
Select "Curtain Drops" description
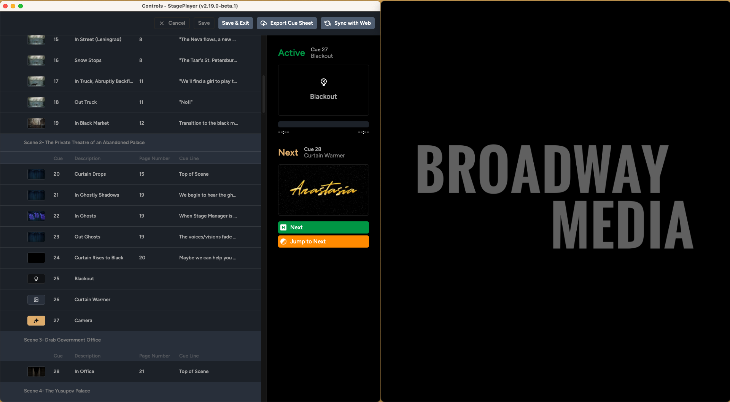pos(90,174)
